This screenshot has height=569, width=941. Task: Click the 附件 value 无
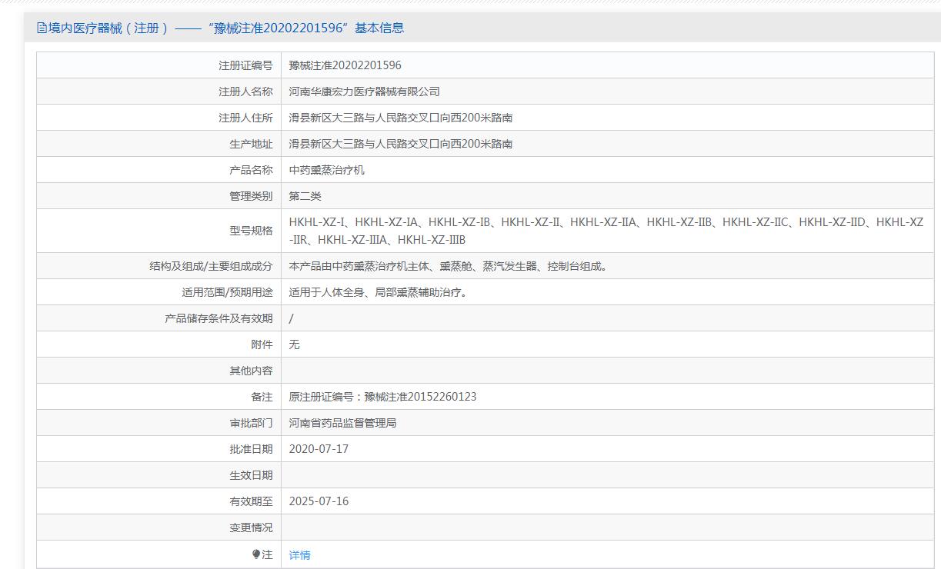tap(294, 344)
